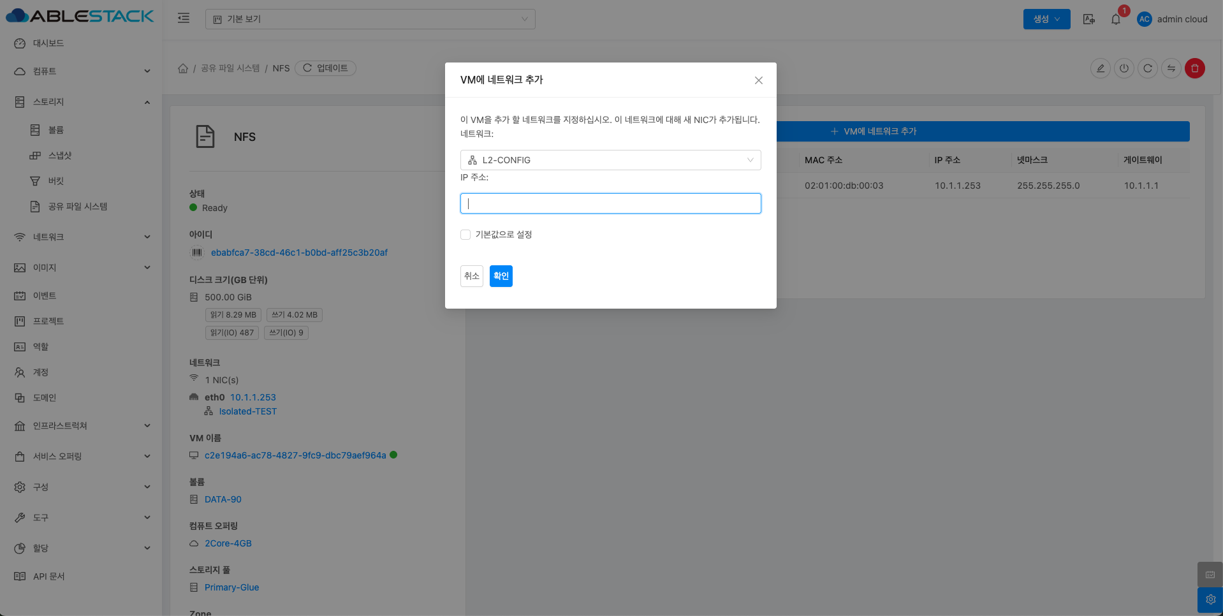Screen dimensions: 1223x616
Task: Click the home breadcrumb icon
Action: pyautogui.click(x=183, y=68)
